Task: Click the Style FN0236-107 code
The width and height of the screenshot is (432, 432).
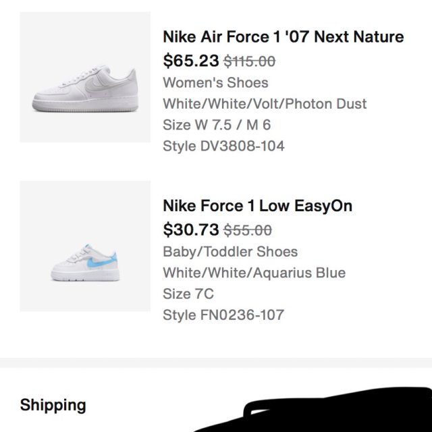Action: [223, 314]
